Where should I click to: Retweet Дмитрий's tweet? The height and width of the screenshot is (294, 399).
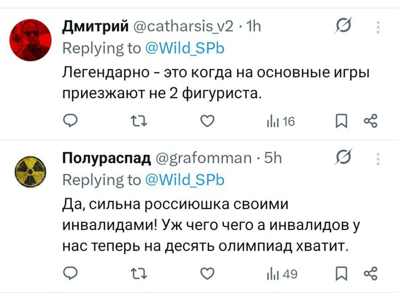pos(139,120)
